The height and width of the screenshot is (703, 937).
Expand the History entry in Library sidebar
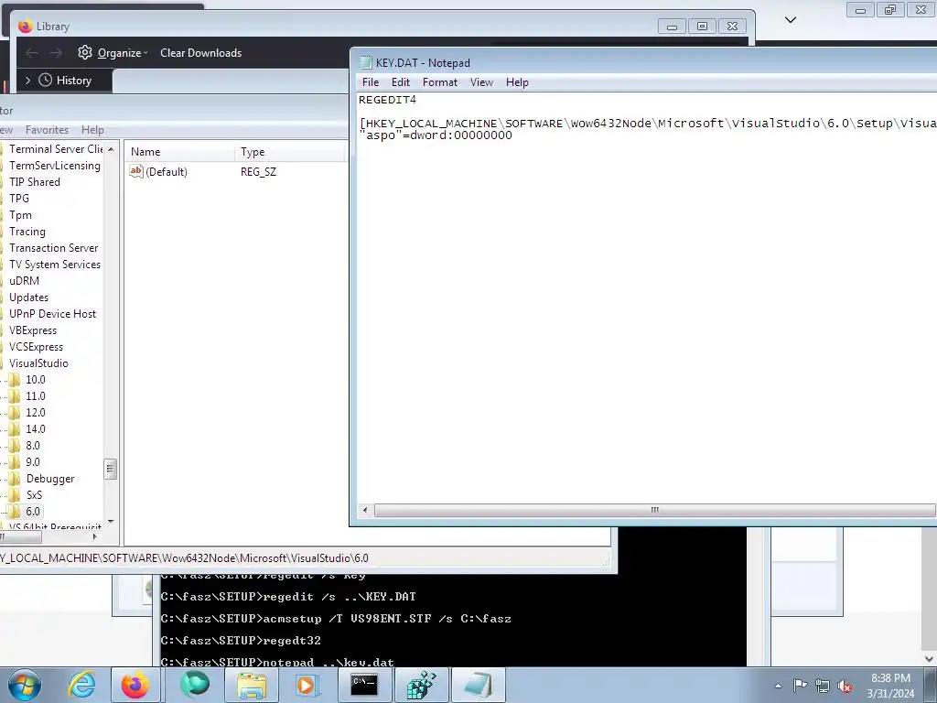pos(27,81)
